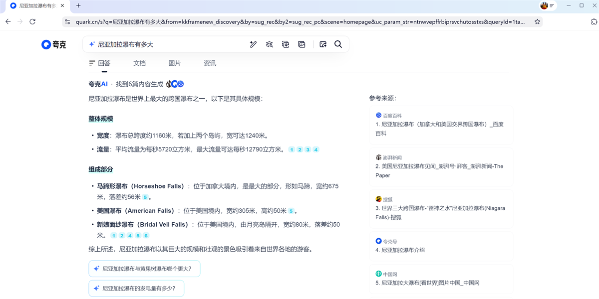Open the browser extensions puzzle icon

(594, 22)
